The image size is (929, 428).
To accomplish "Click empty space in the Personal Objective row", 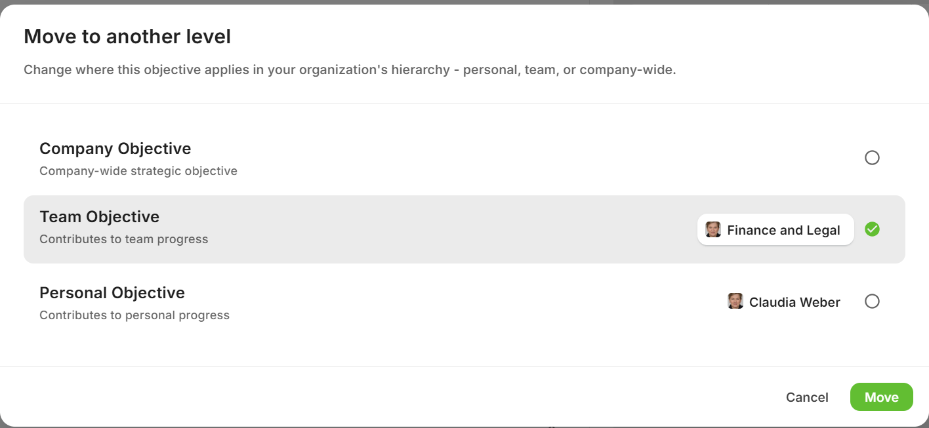I will 459,302.
